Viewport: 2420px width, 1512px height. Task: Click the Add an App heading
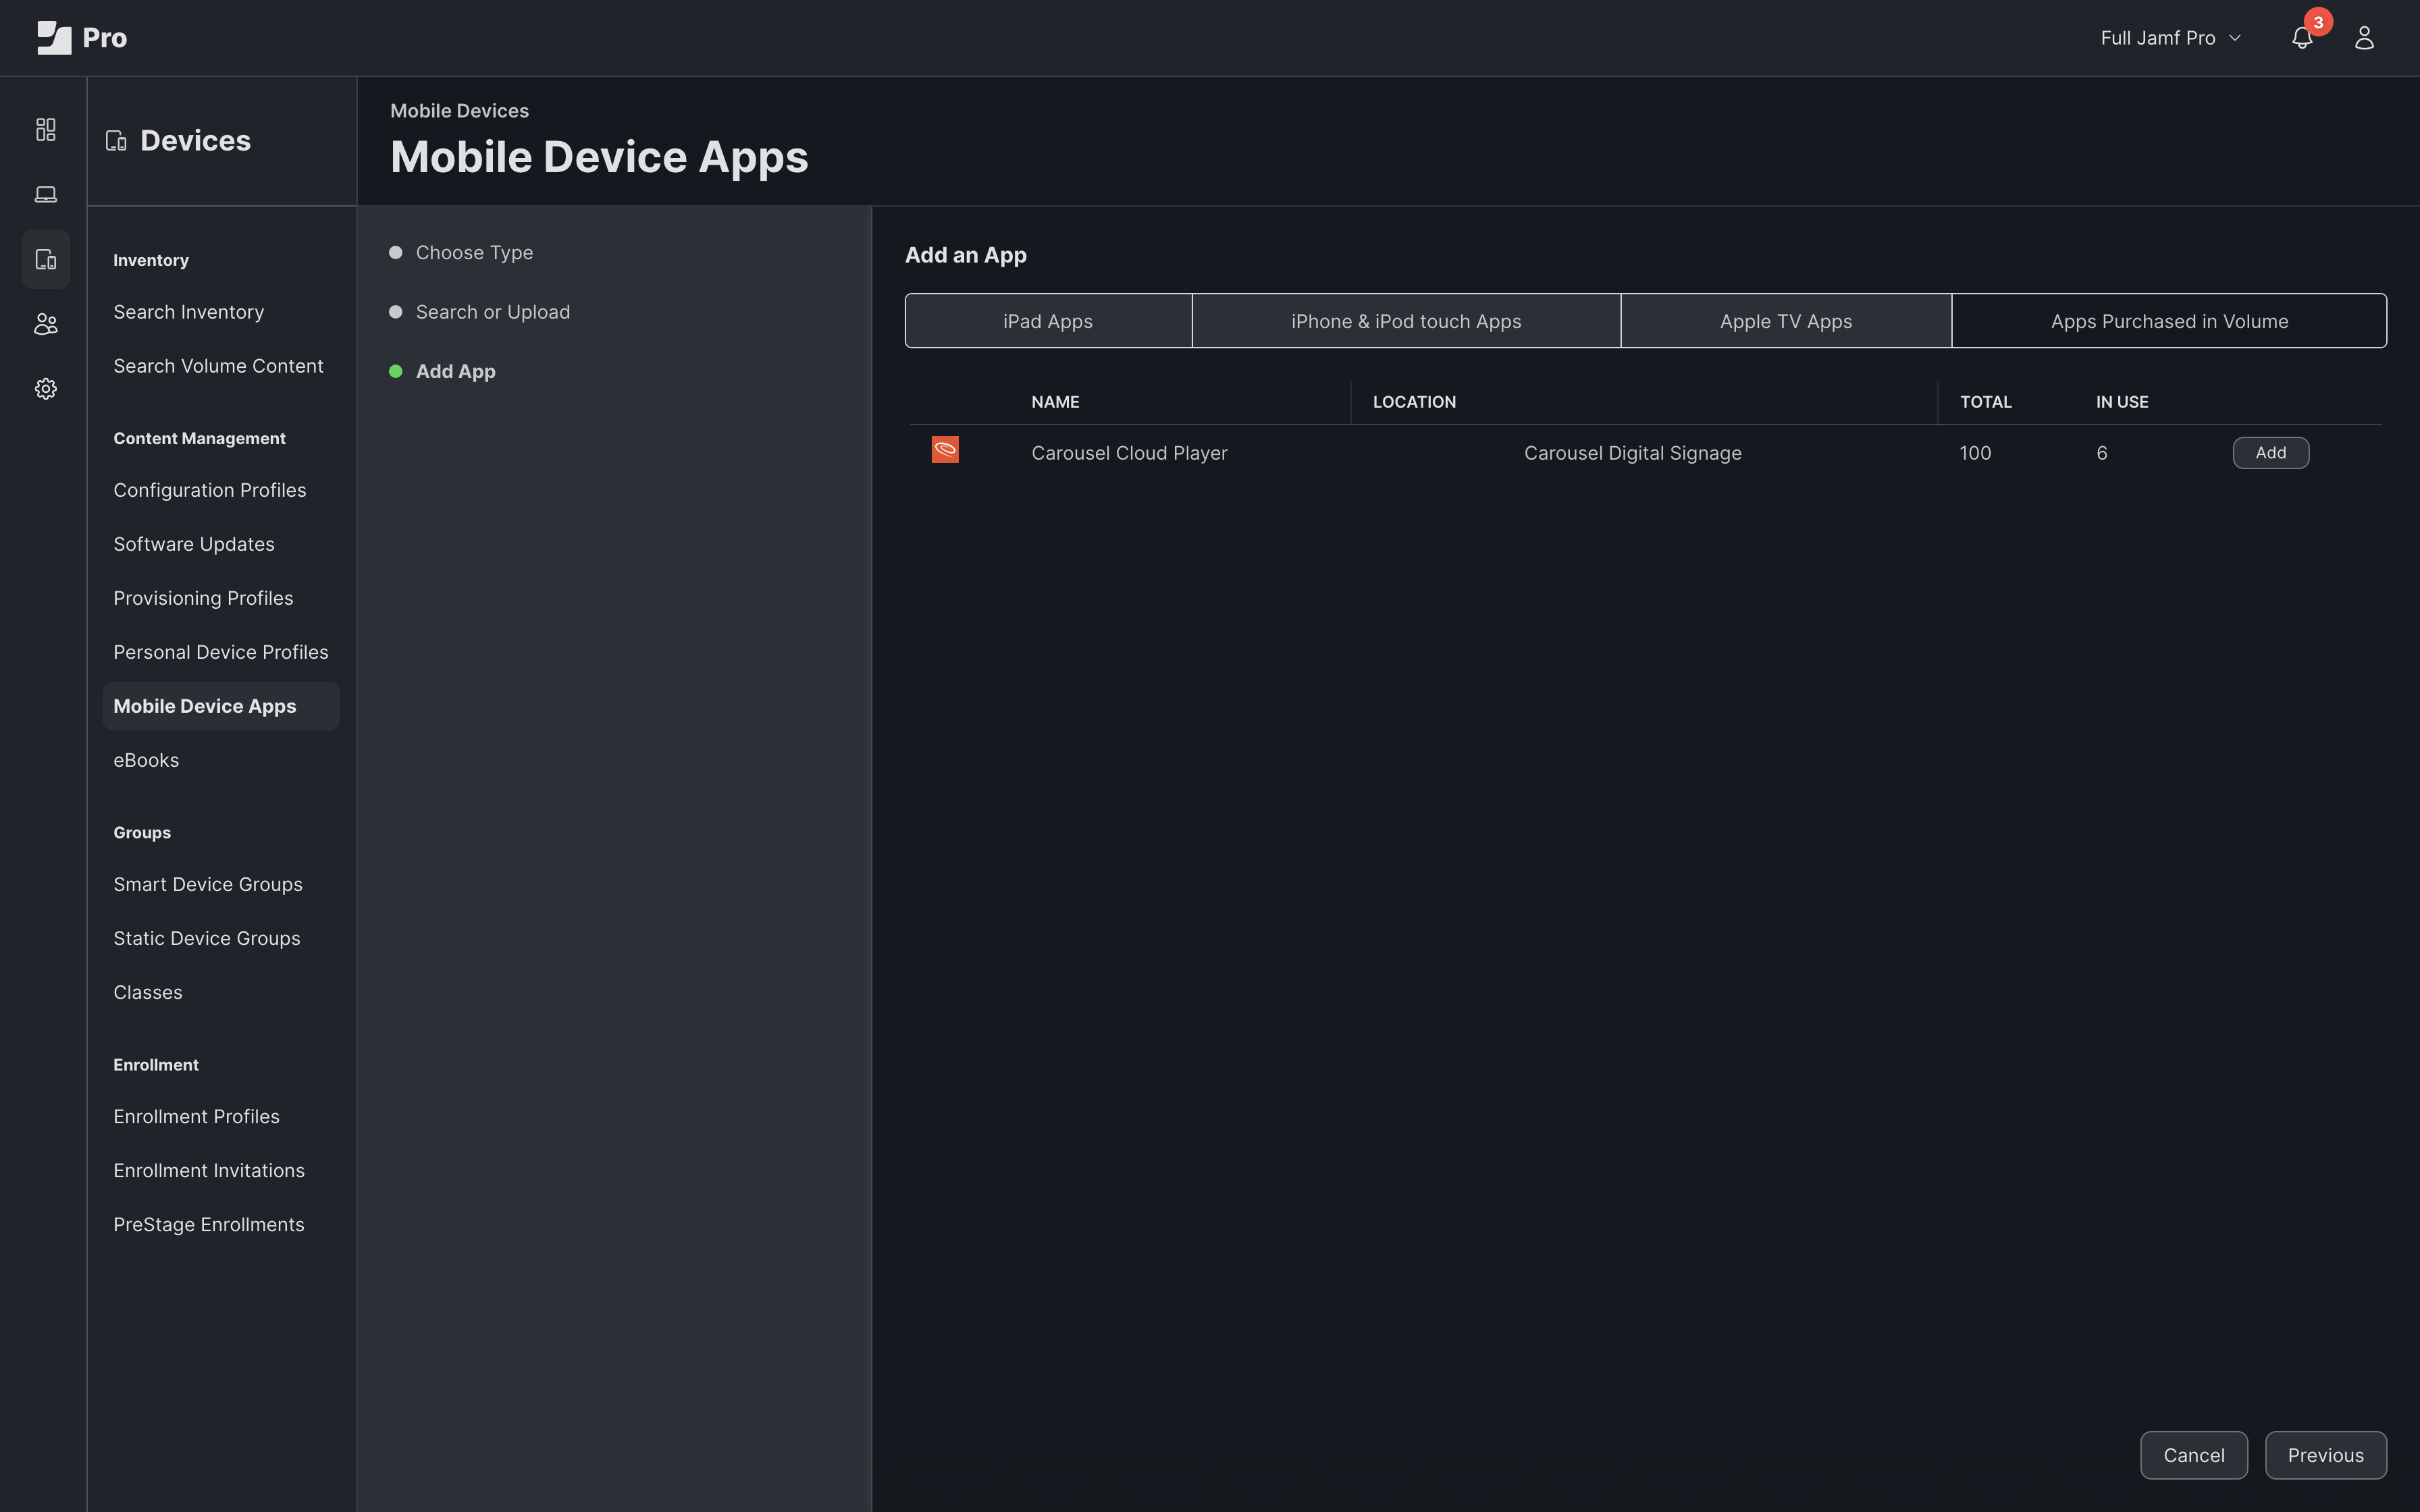(x=965, y=255)
